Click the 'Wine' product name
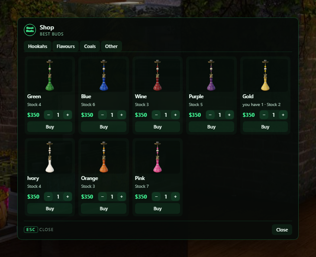This screenshot has height=257, width=316. (141, 96)
